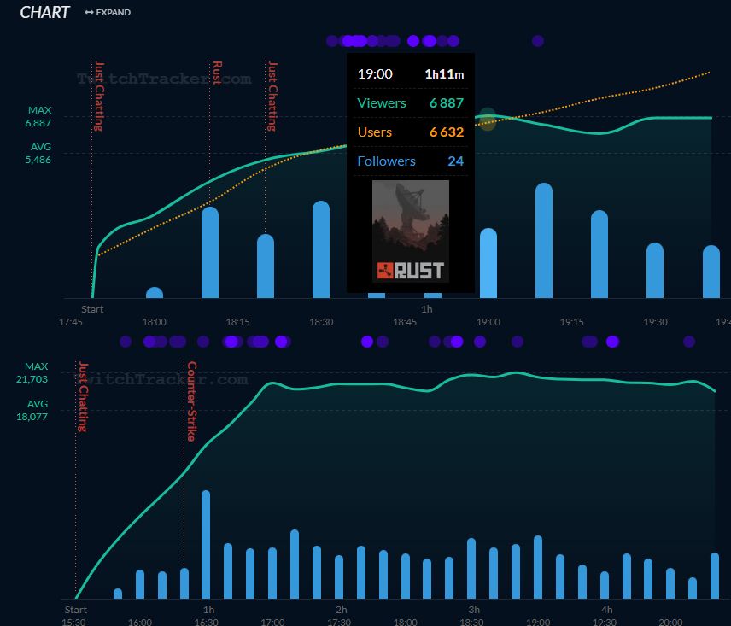Viewport: 731px width, 626px height.
Task: Click the EXPAND chart button
Action: (108, 13)
